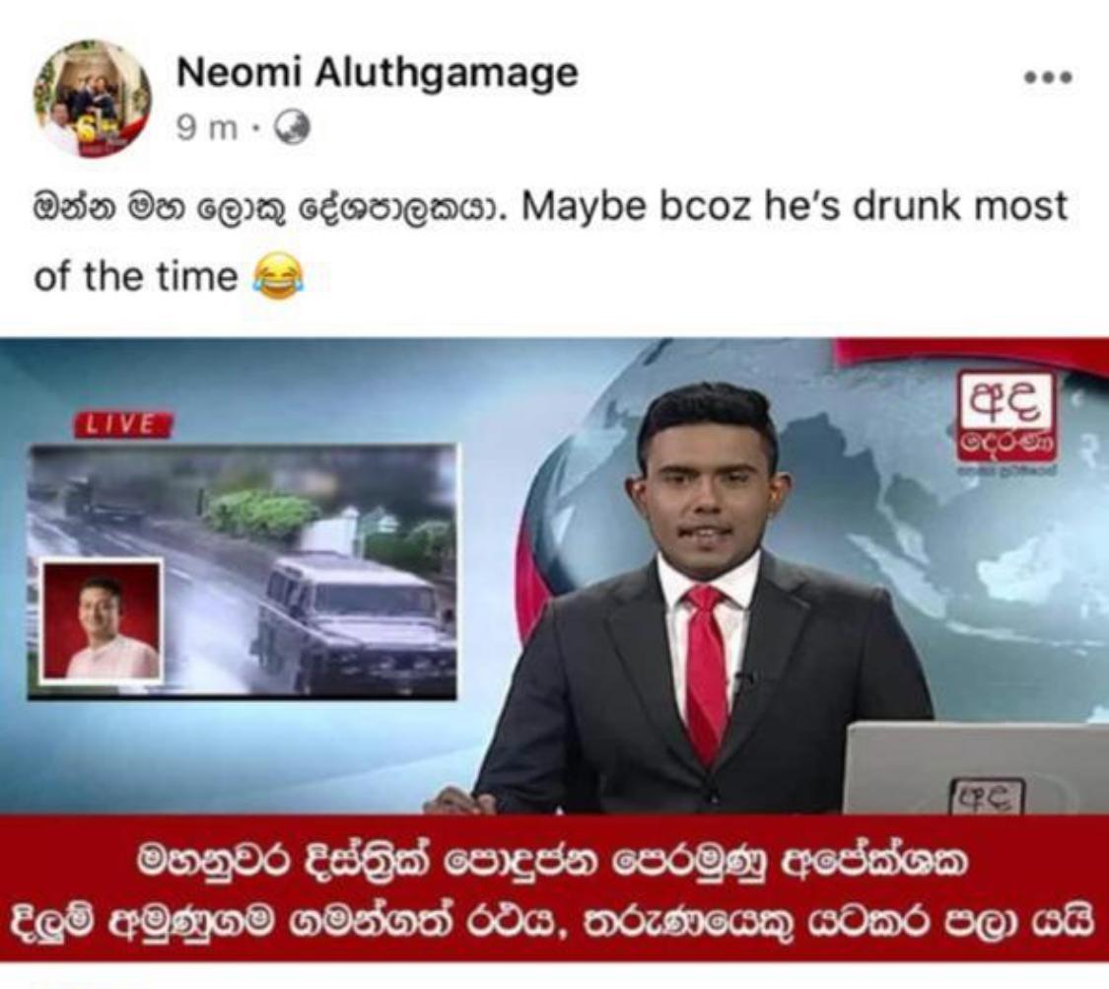Click the first line of red news caption
This screenshot has width=1109, height=989.
[554, 863]
